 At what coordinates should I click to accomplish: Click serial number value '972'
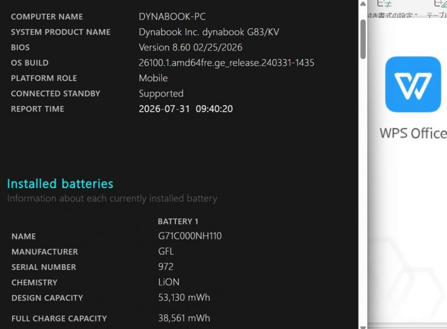pyautogui.click(x=166, y=267)
